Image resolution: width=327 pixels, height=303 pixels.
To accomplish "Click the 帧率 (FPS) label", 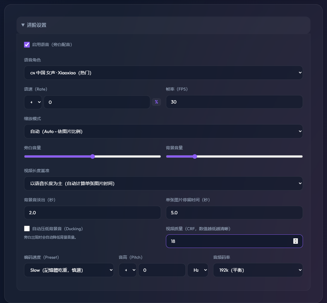I will tap(177, 89).
